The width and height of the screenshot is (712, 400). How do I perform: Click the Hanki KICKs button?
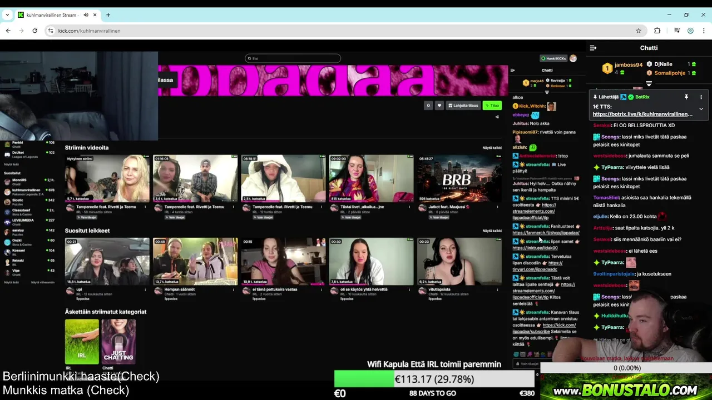[553, 58]
